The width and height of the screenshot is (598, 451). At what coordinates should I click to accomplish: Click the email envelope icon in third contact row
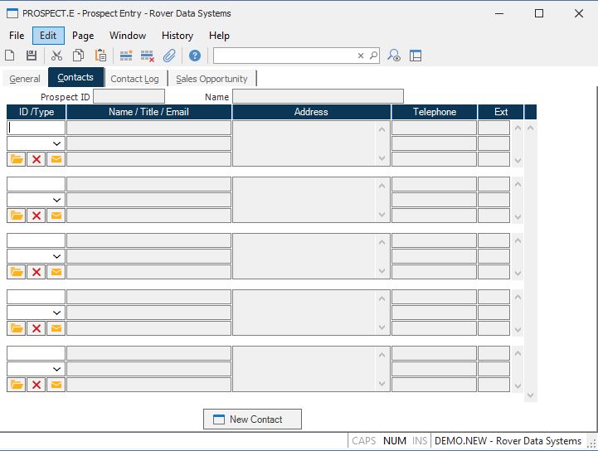(56, 272)
